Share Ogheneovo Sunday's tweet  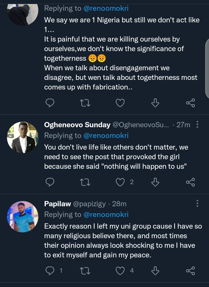(190, 182)
